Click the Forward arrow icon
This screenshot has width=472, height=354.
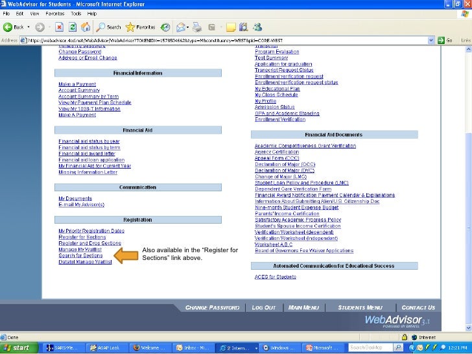pos(40,27)
